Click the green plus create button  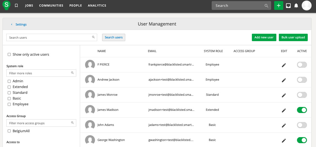point(279,5)
